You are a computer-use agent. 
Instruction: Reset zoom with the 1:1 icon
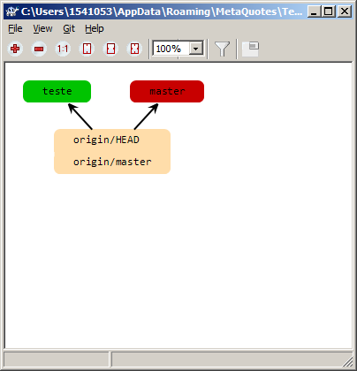[x=63, y=49]
